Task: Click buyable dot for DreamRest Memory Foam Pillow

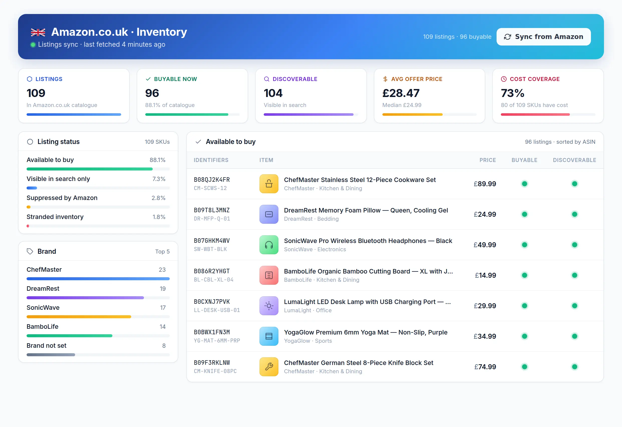Action: tap(524, 214)
